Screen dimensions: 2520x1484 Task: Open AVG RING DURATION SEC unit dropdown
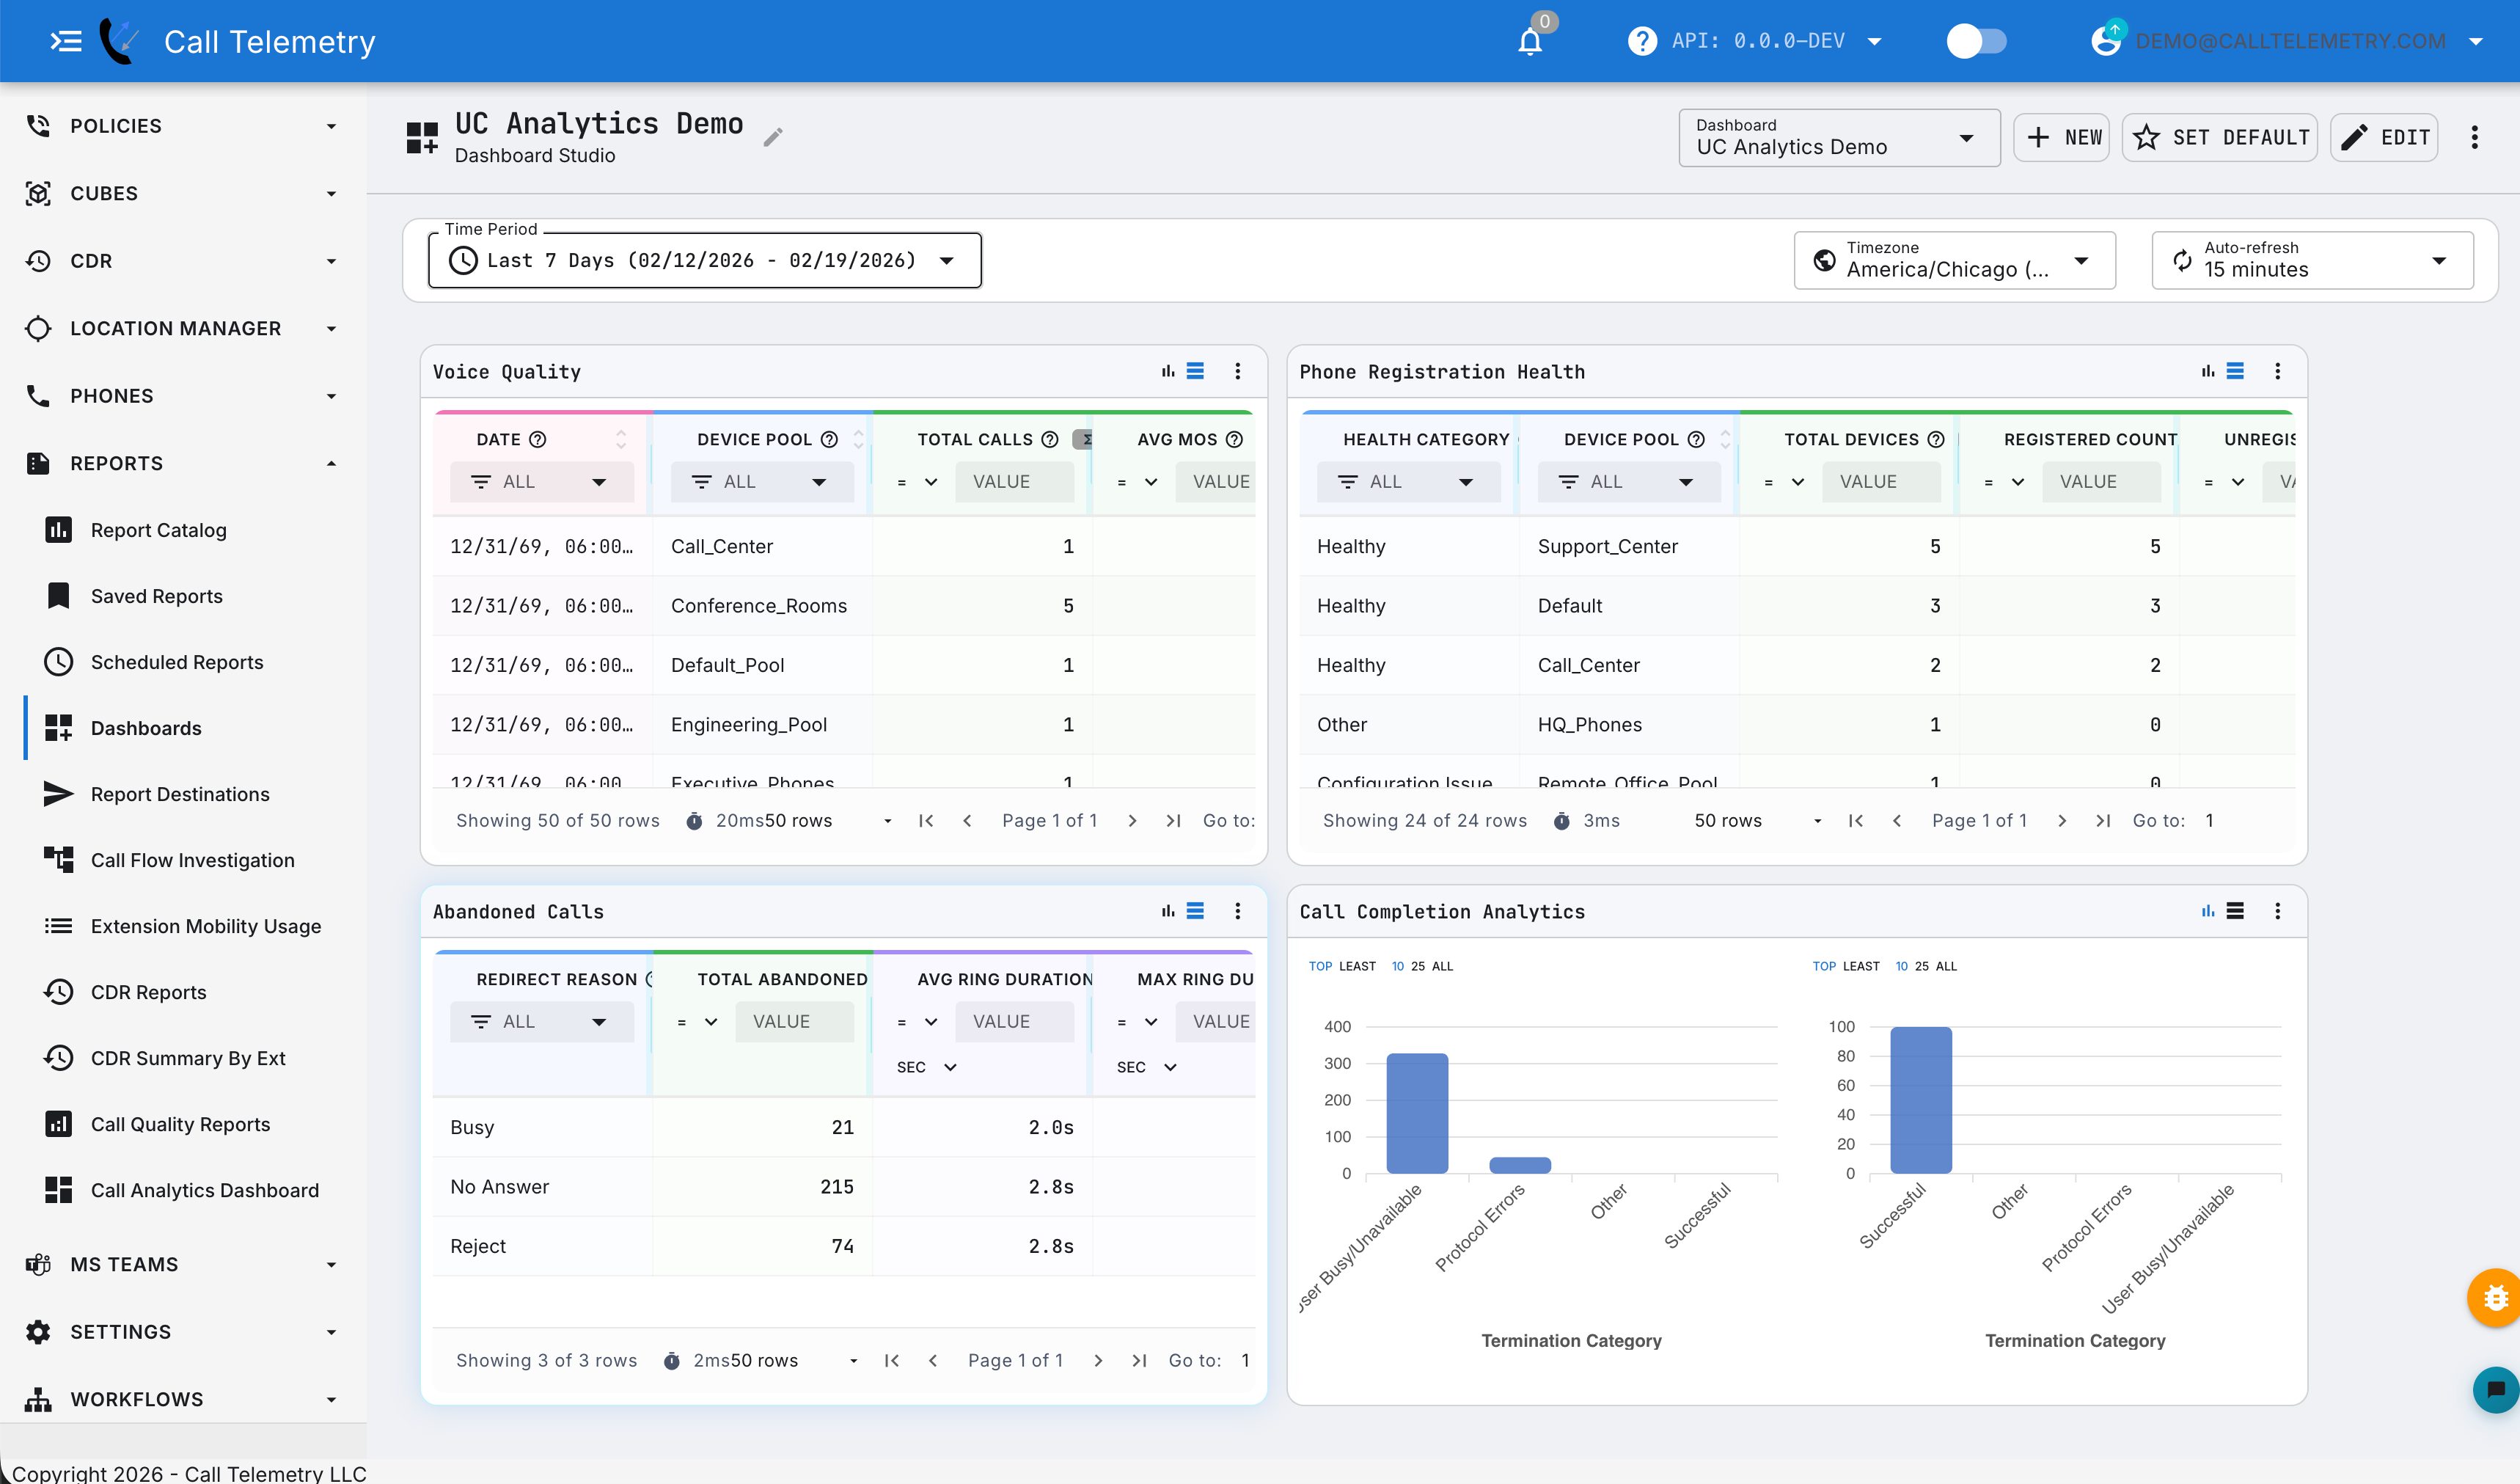(927, 1067)
